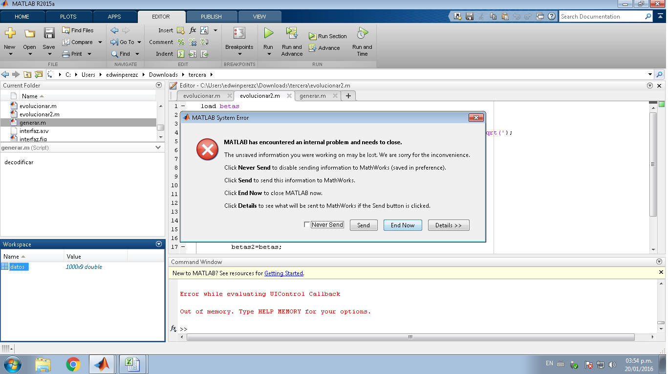The width and height of the screenshot is (668, 374).
Task: Click Find Files in the File group
Action: coord(78,30)
